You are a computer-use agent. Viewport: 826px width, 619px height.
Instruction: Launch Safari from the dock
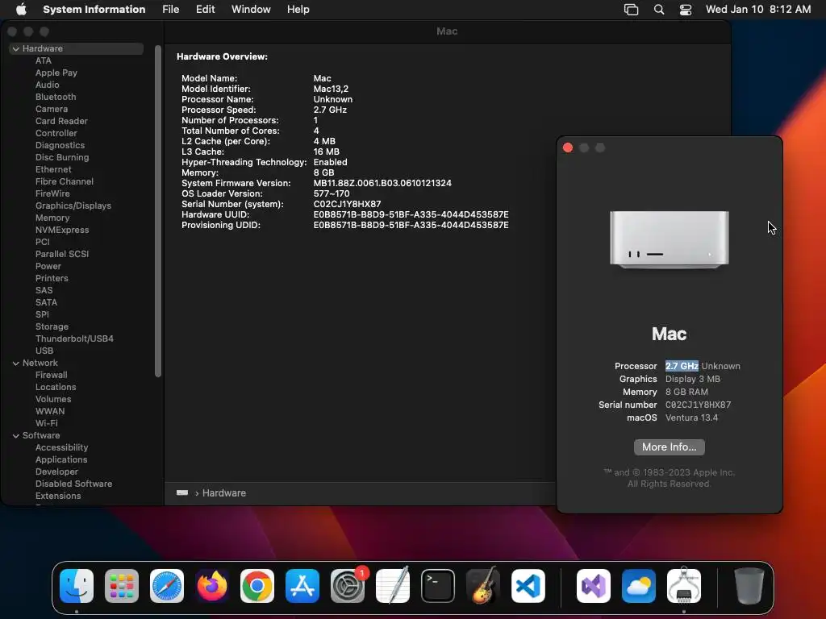167,585
